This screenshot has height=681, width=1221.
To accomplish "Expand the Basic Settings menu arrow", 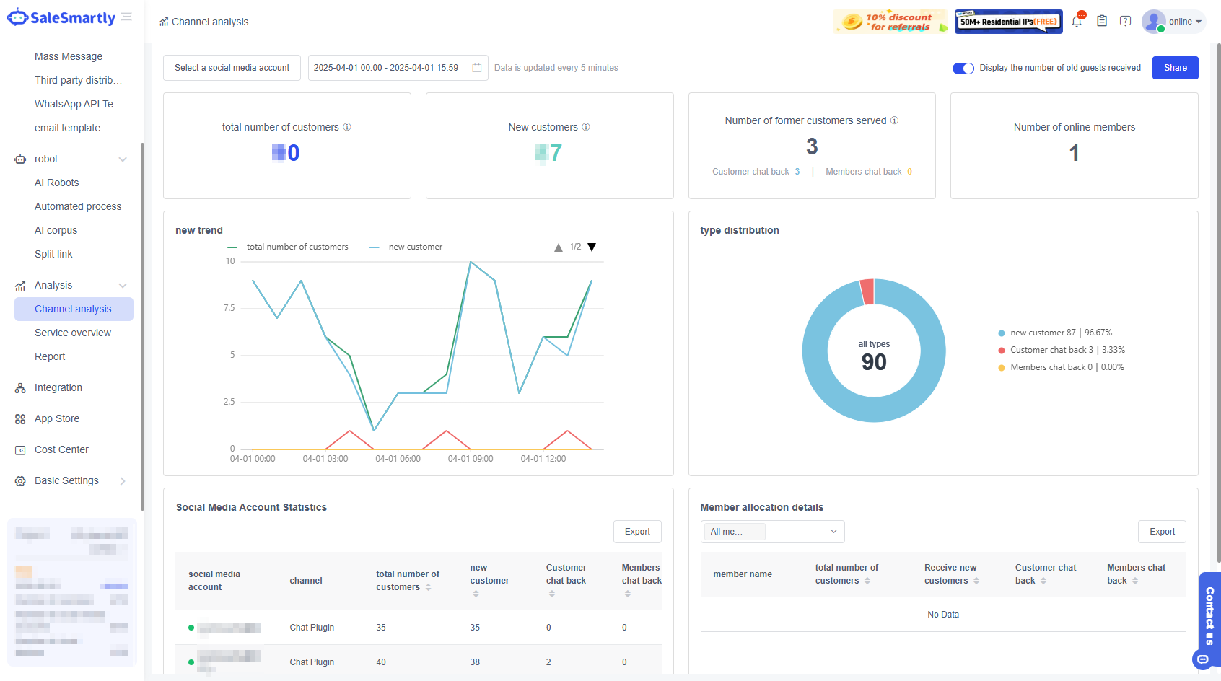I will 123,481.
